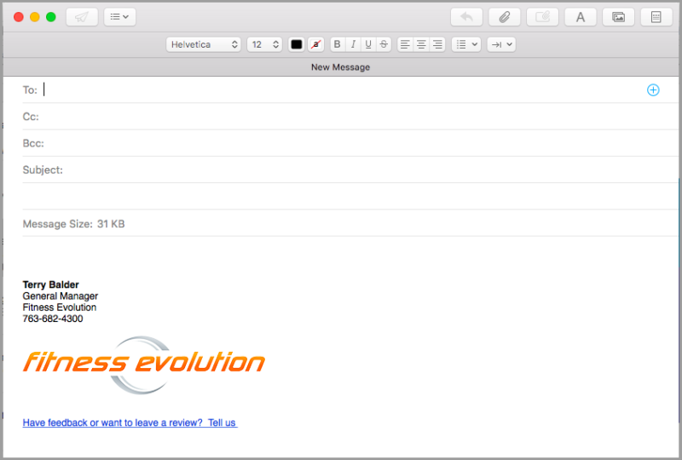Align text left
The height and width of the screenshot is (460, 682).
tap(405, 44)
